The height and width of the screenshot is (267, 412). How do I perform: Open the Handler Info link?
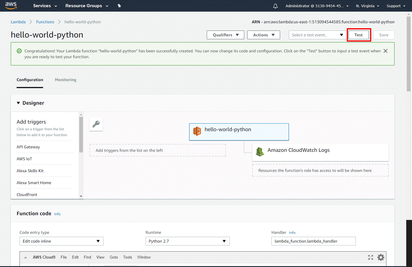(292, 233)
